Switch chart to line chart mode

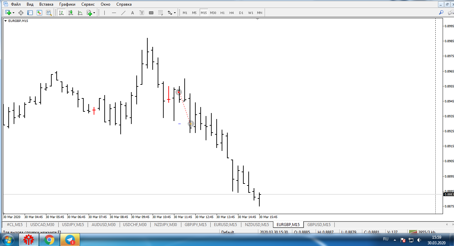80,13
